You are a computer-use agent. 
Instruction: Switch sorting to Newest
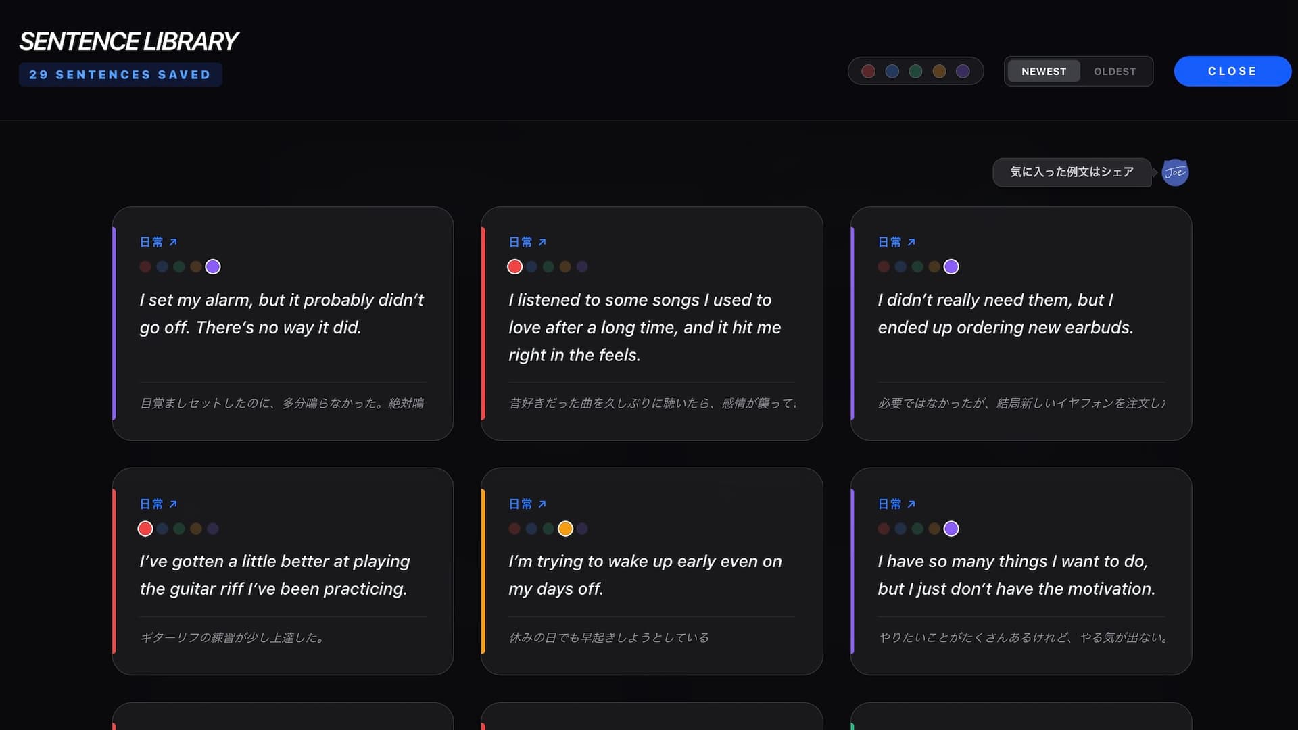(1044, 71)
